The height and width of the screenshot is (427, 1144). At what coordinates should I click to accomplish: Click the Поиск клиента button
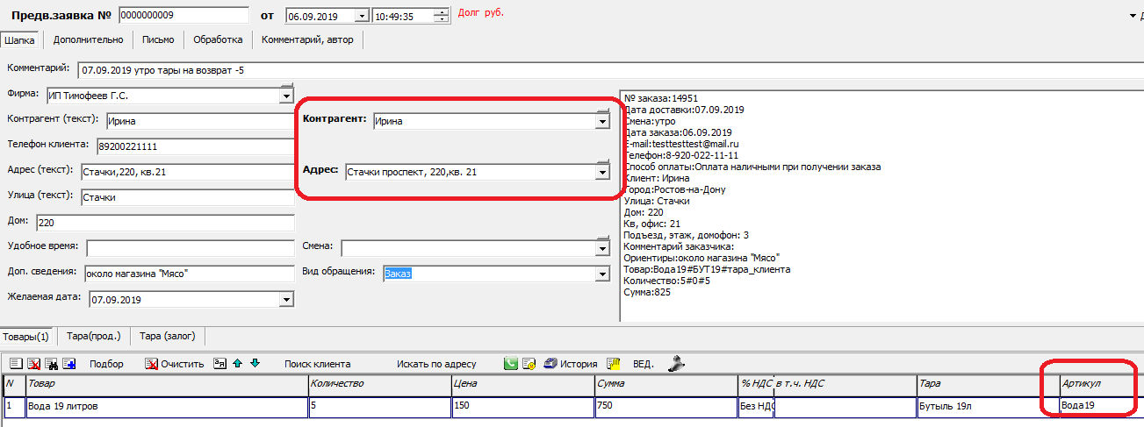click(317, 364)
